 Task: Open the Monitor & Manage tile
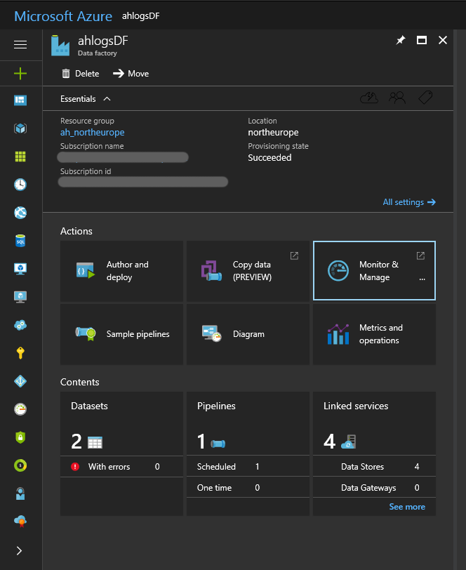click(374, 271)
